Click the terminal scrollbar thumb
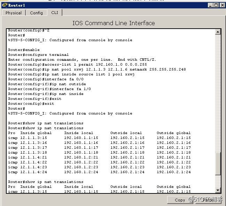 pos(218,164)
